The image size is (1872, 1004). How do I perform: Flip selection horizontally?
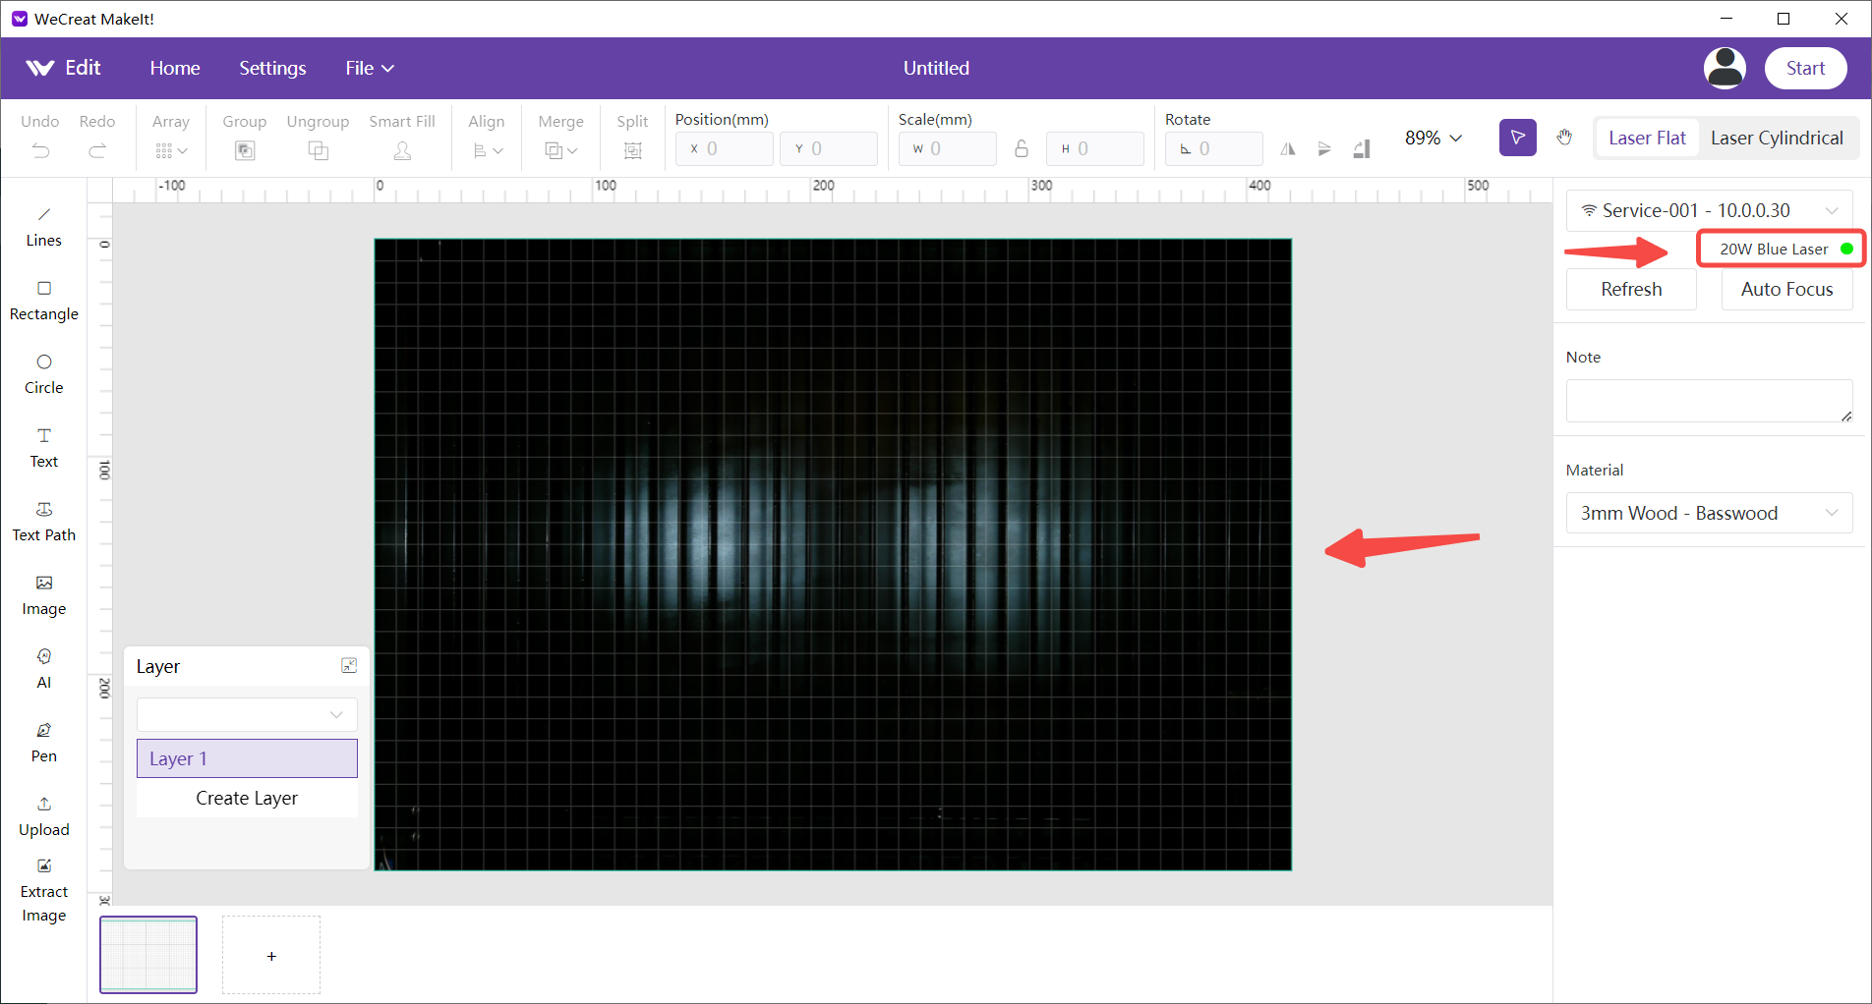point(1288,149)
